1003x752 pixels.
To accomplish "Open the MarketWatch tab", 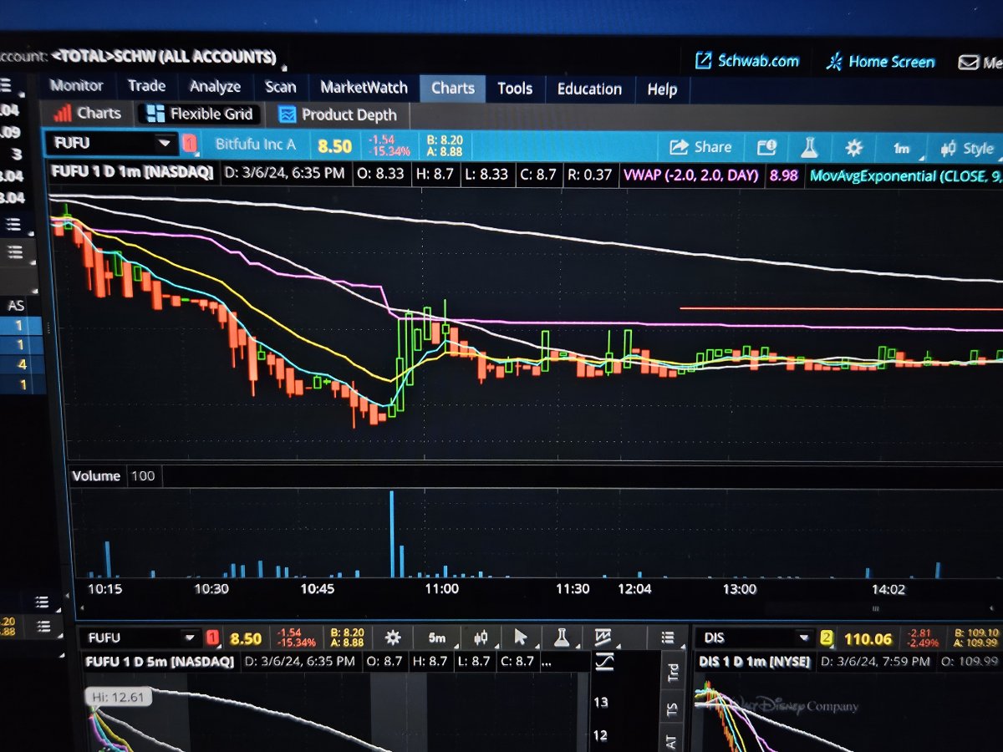I will [364, 87].
